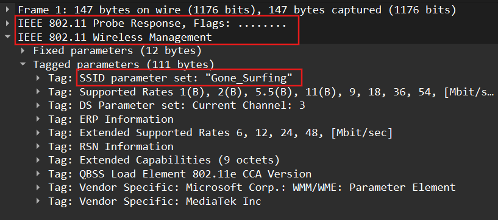Expand the Frame 1 row arrow
Image resolution: width=498 pixels, height=220 pixels.
pos(8,10)
